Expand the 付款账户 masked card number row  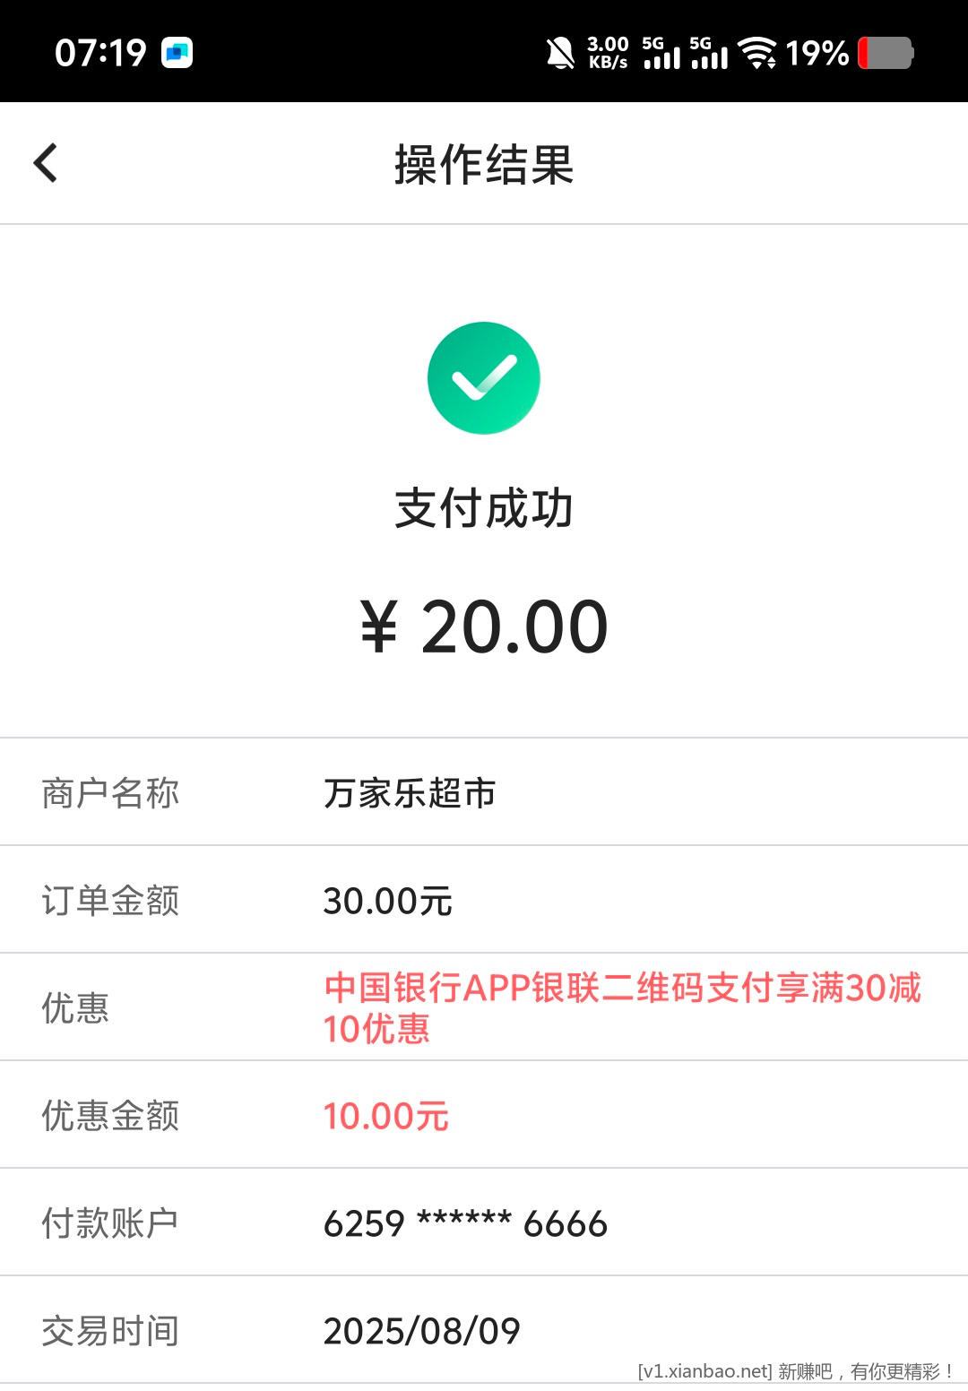point(484,1222)
